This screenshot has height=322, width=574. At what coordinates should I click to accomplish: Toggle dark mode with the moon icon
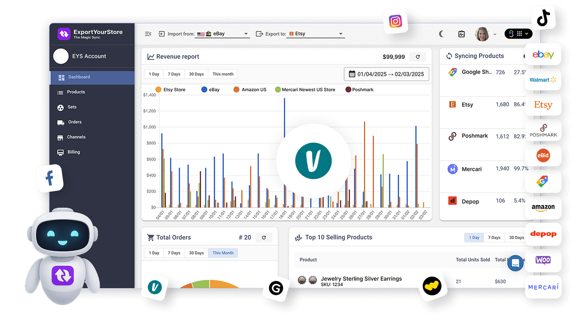point(442,34)
